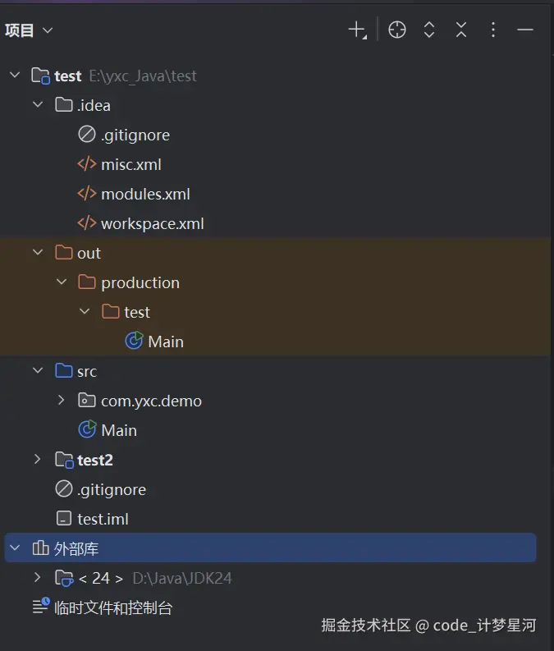Screen dimensions: 554x651
Task: Click the JDK 24 library icon
Action: pyautogui.click(x=64, y=578)
